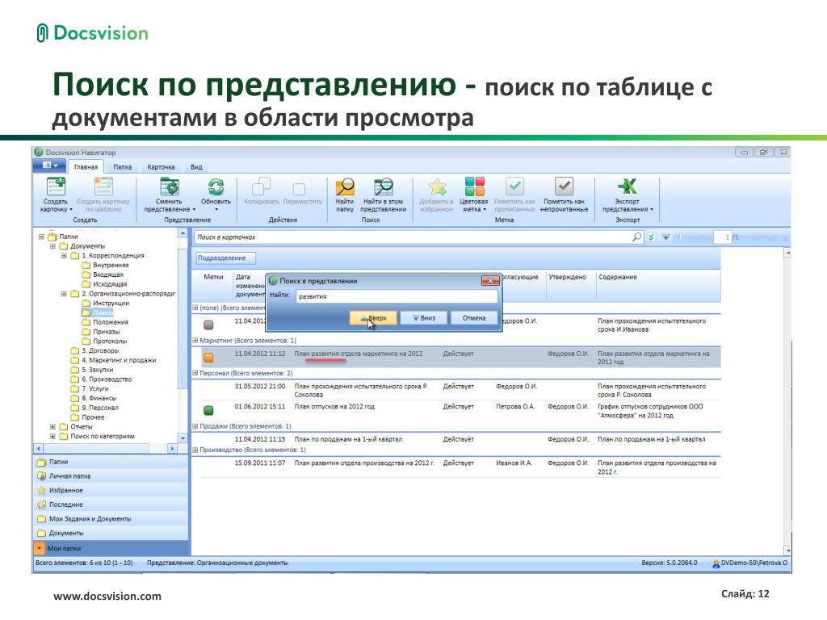The height and width of the screenshot is (620, 827).
Task: Click magnifier icon in Поиск в карточках
Action: pyautogui.click(x=637, y=237)
